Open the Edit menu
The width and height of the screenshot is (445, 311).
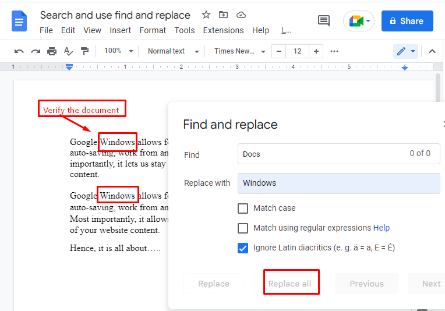(x=68, y=30)
